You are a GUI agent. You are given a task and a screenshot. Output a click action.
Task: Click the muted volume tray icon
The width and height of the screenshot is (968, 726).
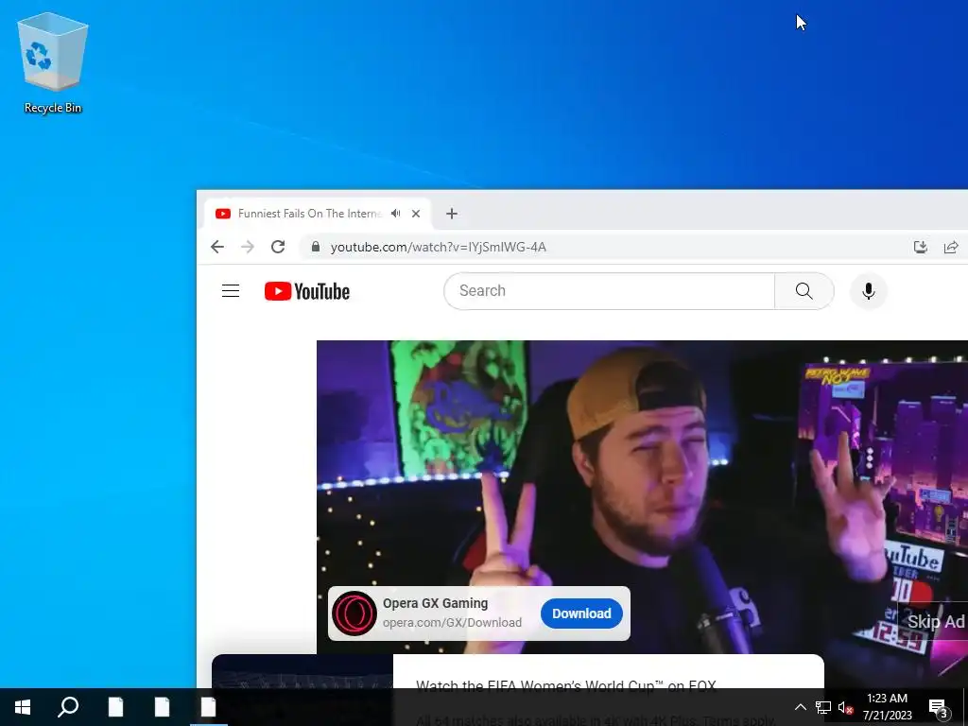click(846, 707)
